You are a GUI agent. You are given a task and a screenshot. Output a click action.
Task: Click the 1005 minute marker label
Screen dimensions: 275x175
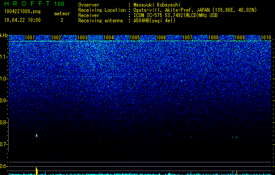click(135, 38)
